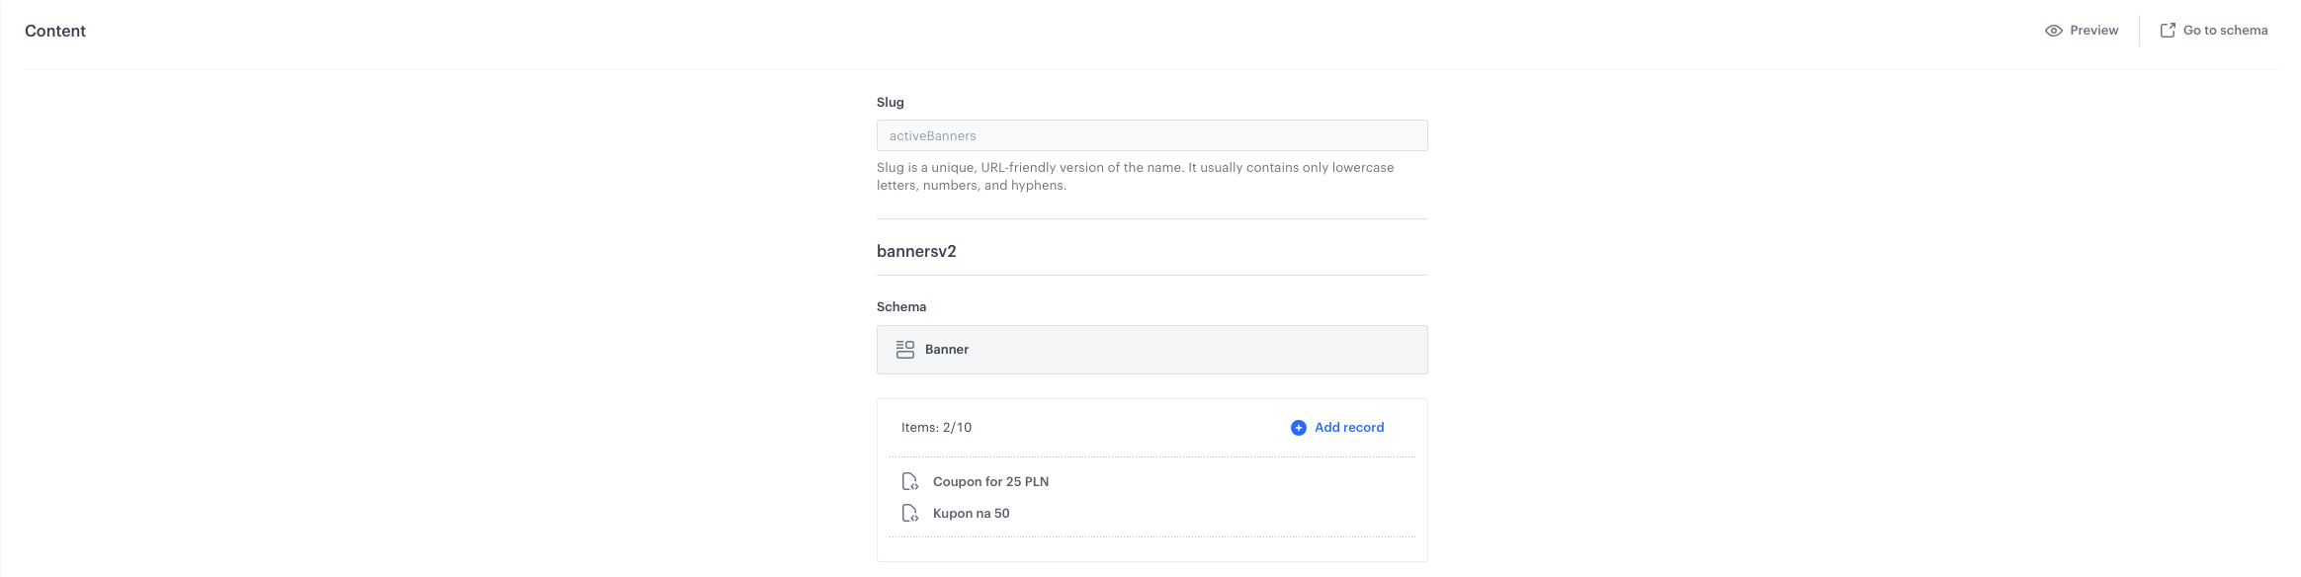
Task: Click the Schema field label
Action: coord(900,306)
